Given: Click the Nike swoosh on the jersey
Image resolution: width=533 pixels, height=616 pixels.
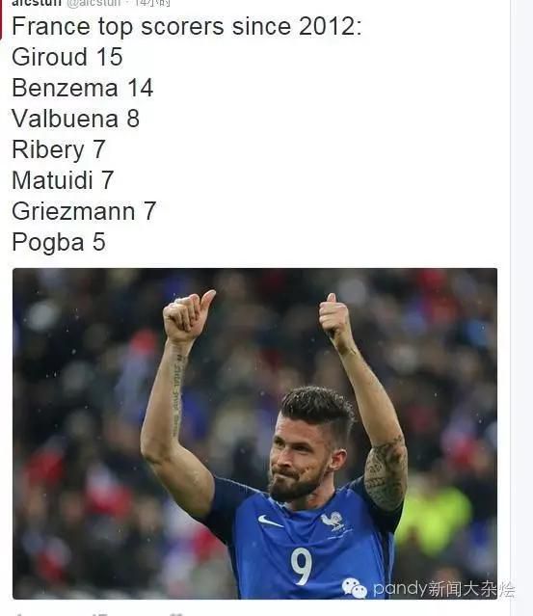Looking at the screenshot, I should pos(270,521).
